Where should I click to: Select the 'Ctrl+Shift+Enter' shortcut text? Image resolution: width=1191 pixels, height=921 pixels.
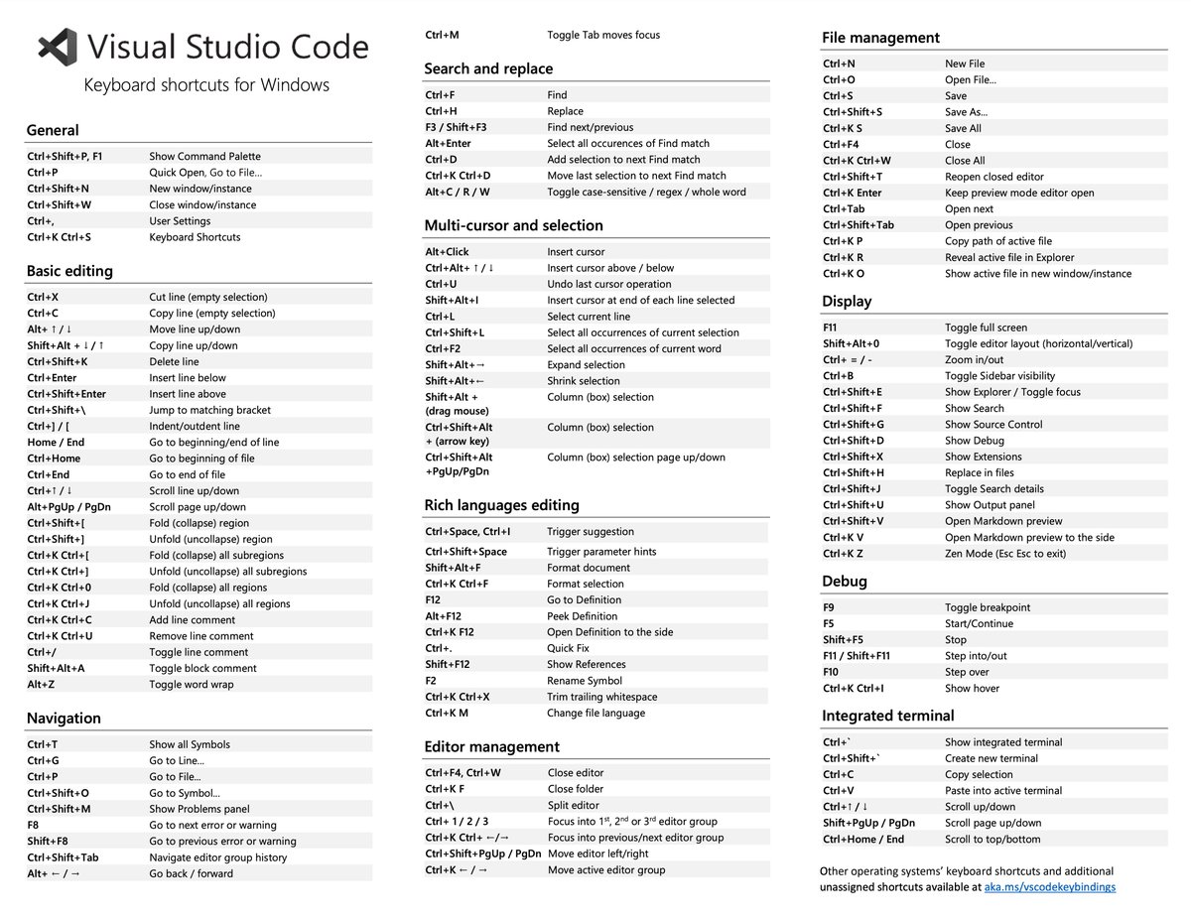tap(66, 394)
